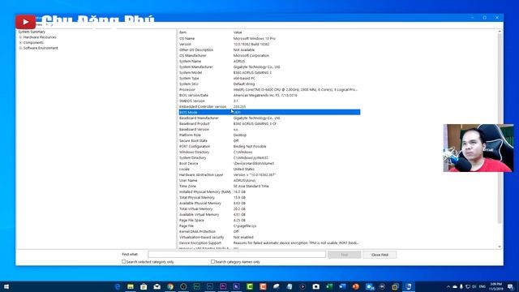
Task: Click the details pane scrollbar up arrow
Action: point(500,32)
